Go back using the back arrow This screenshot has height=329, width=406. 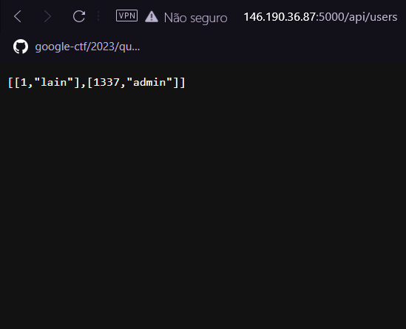[x=18, y=16]
